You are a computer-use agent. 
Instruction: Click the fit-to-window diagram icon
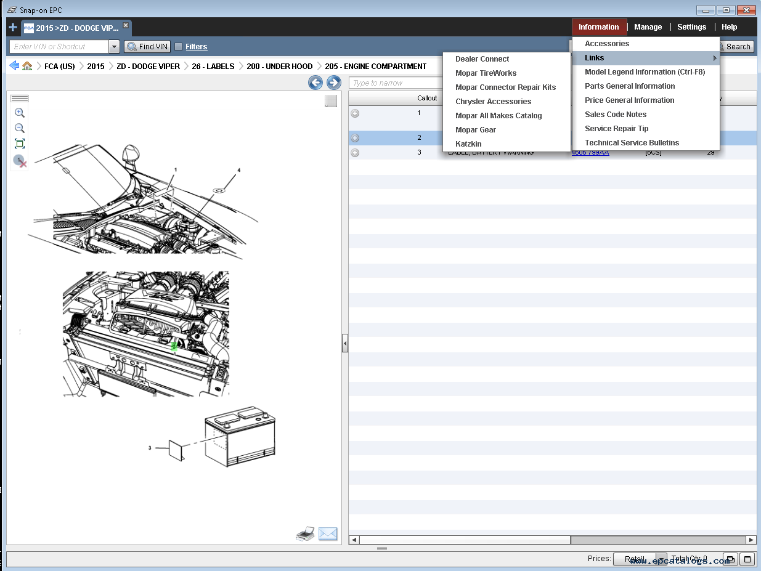pos(20,144)
